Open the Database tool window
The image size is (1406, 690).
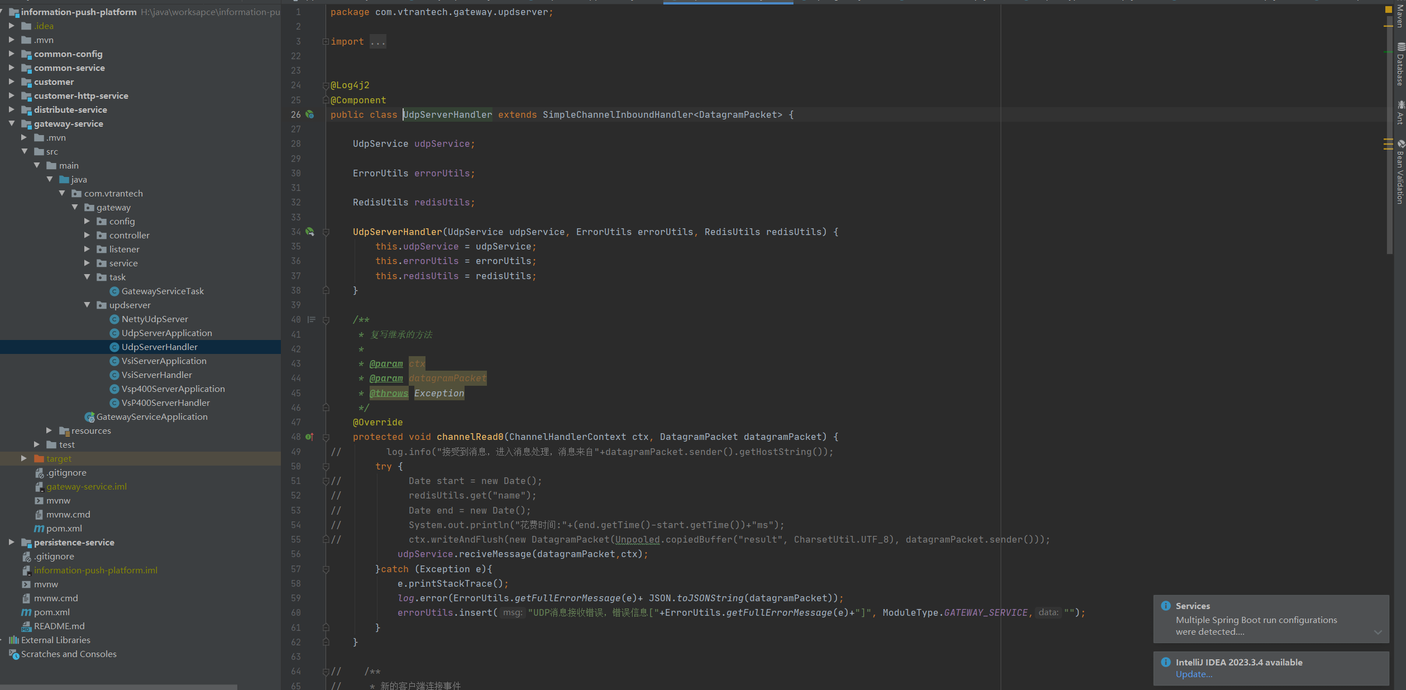(1400, 65)
